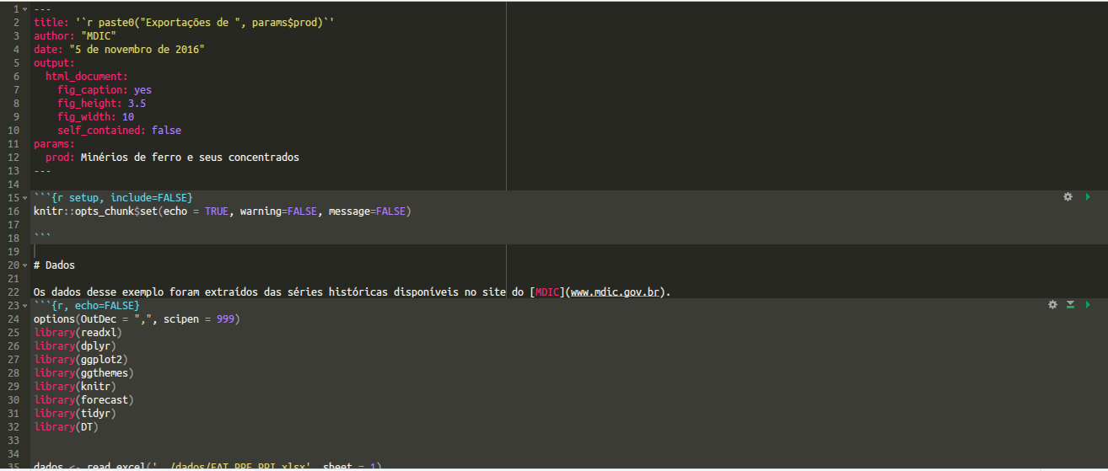Viewport: 1108px width, 471px height.
Task: Click the self_contained: false line
Action: click(x=119, y=130)
